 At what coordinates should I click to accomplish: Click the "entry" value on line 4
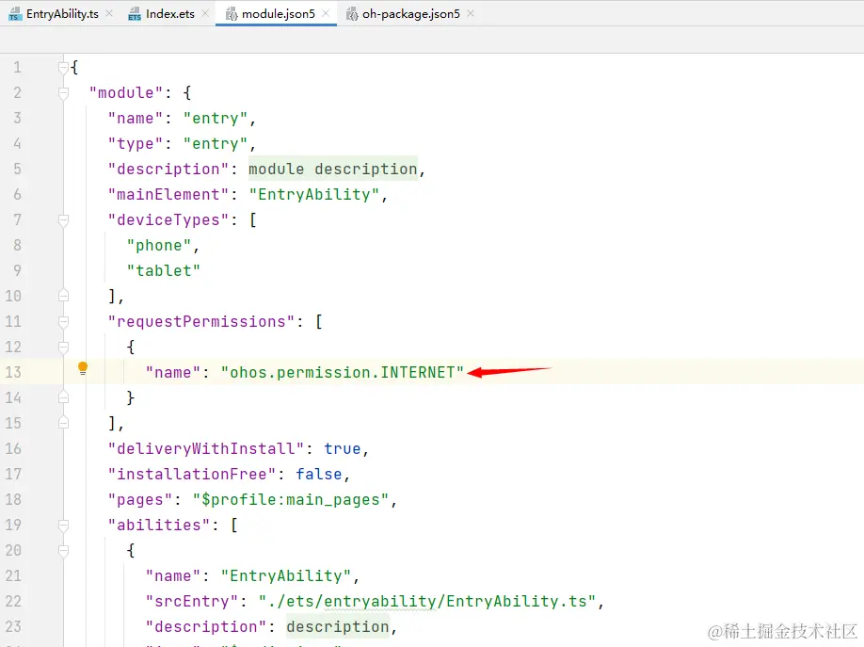(215, 143)
